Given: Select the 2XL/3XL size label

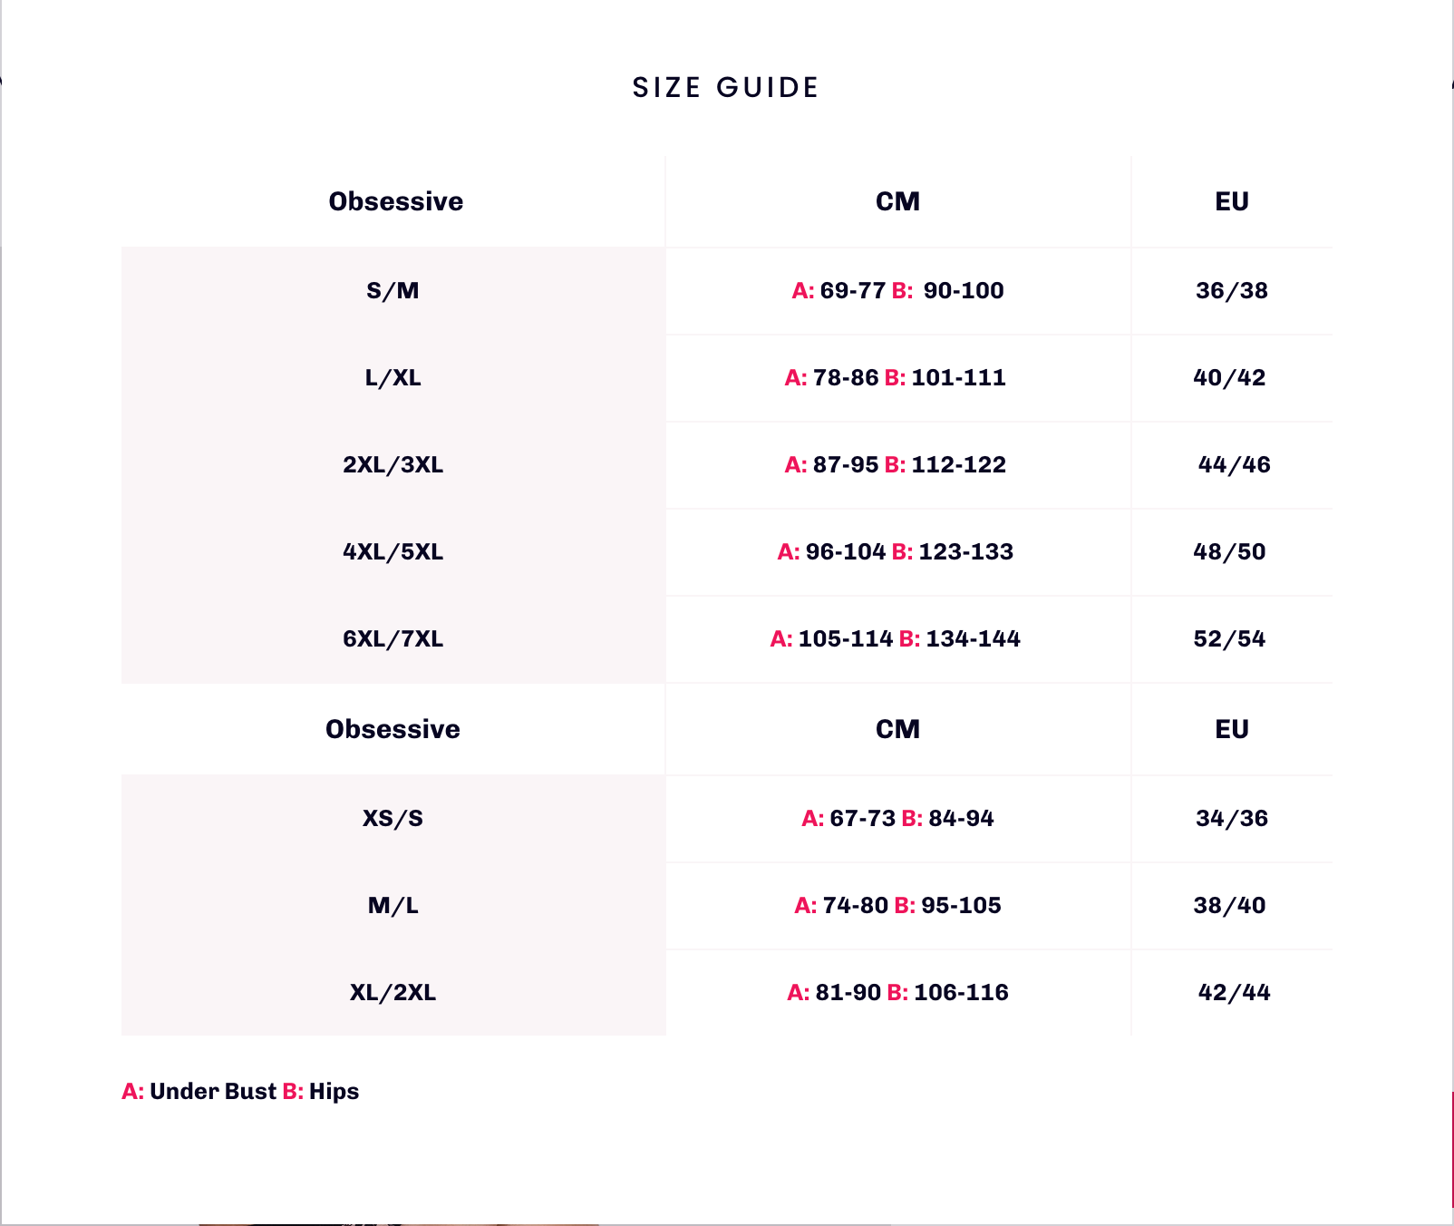Looking at the screenshot, I should tap(393, 465).
